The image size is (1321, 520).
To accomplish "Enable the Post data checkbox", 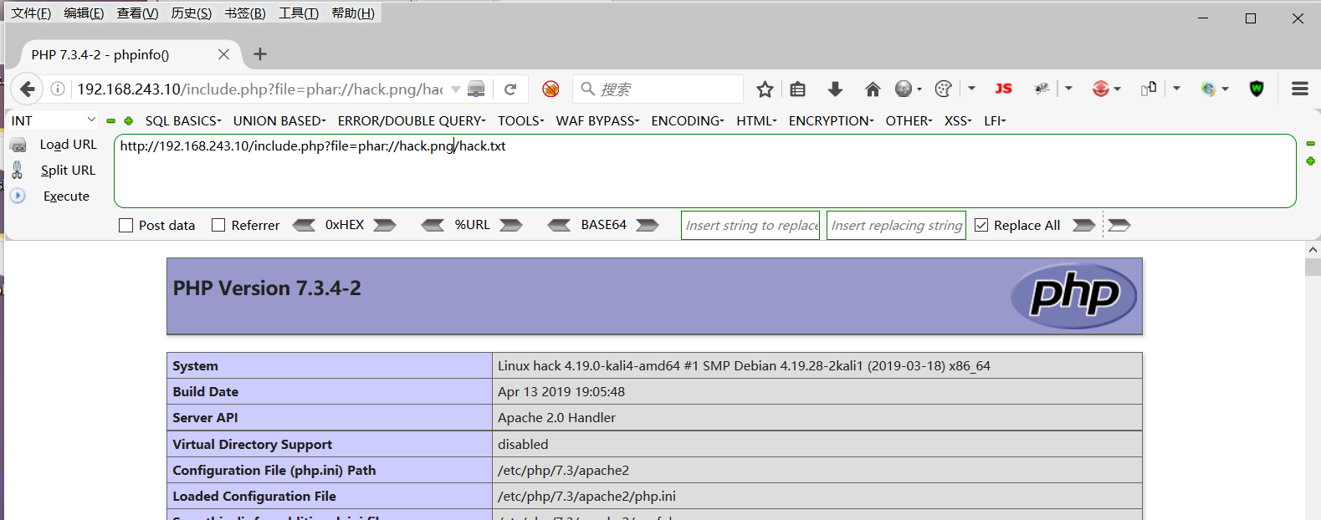I will point(126,225).
